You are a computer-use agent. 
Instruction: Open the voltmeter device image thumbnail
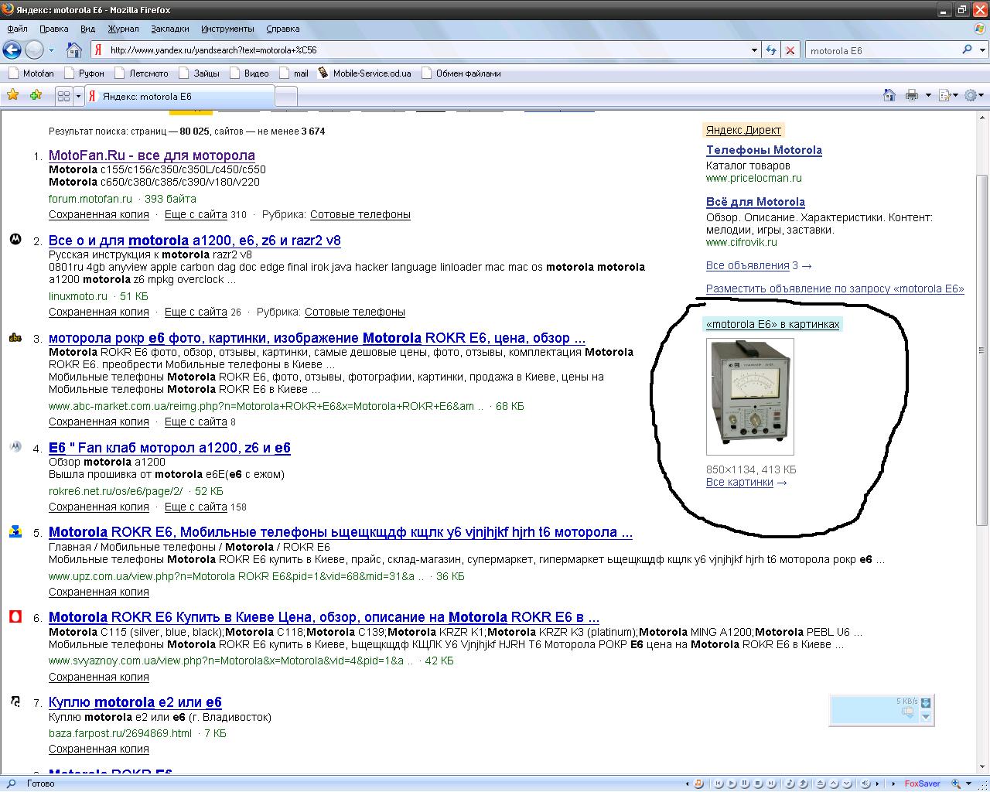tap(750, 397)
